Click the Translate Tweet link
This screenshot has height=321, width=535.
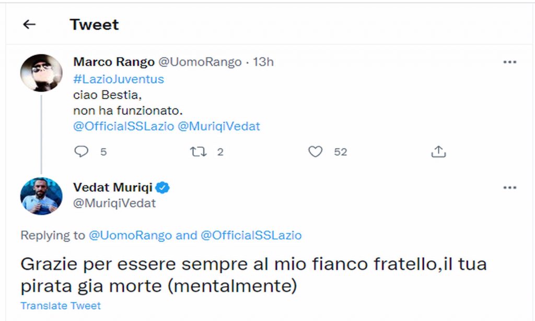click(x=60, y=306)
